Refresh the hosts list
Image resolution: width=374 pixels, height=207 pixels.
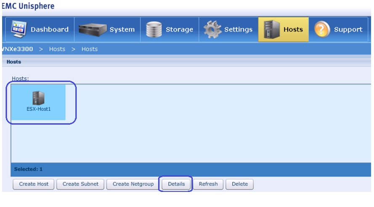click(208, 184)
